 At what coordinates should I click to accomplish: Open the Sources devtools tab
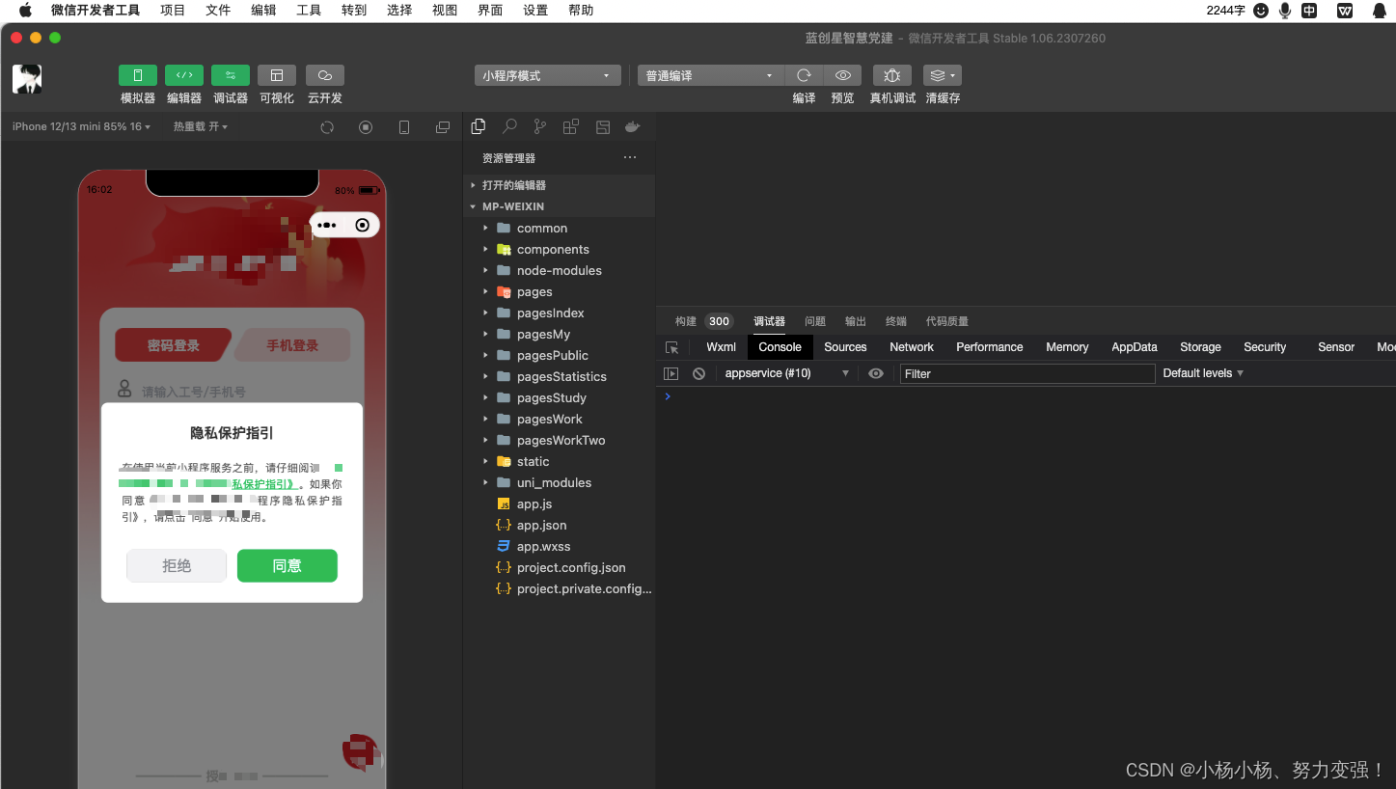click(845, 347)
